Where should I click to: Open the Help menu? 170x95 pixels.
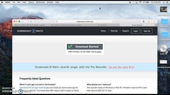pos(57,2)
